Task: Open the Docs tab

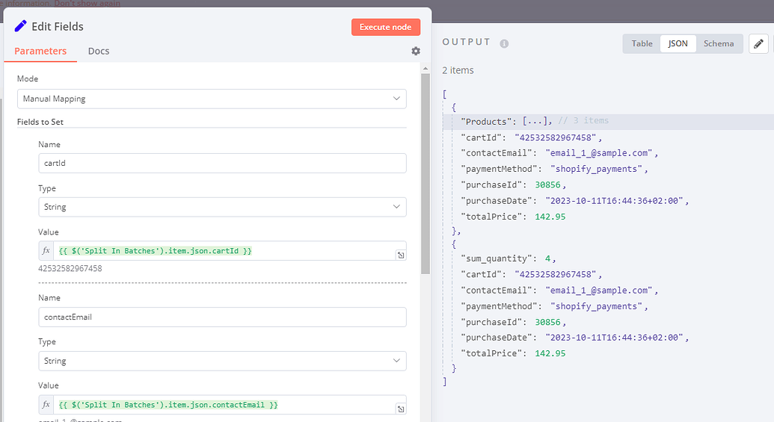Action: 99,52
